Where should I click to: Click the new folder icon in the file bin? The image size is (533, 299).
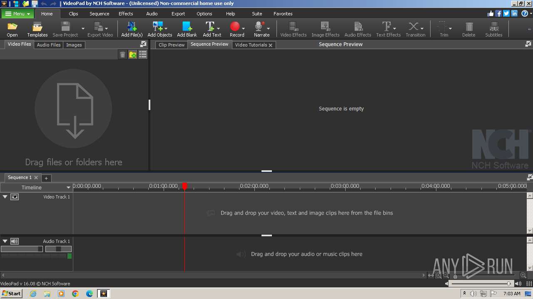click(133, 54)
